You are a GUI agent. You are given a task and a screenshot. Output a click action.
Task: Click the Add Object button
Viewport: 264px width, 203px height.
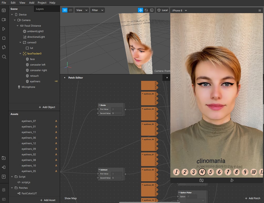(x=47, y=107)
